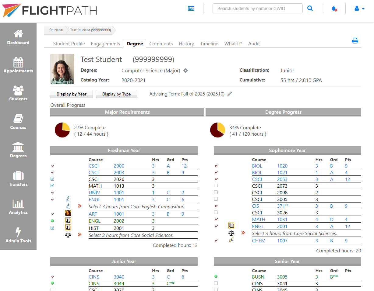
Task: Click red arrows in Sophomore Social Sciences row
Action: click(243, 233)
